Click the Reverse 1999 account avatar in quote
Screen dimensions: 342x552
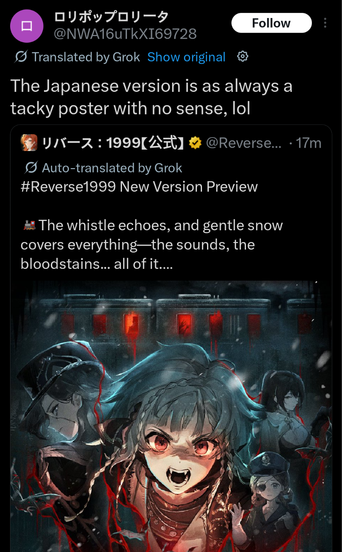coord(29,143)
